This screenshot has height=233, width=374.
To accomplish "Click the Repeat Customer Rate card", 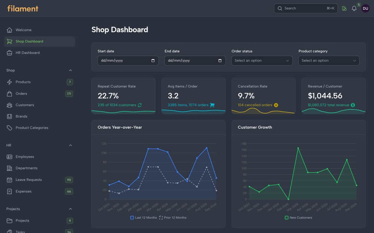I will (123, 96).
